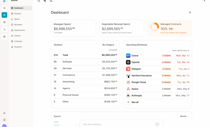Open the Month dropdown in Spend
The width and height of the screenshot is (210, 127).
pyautogui.click(x=184, y=116)
